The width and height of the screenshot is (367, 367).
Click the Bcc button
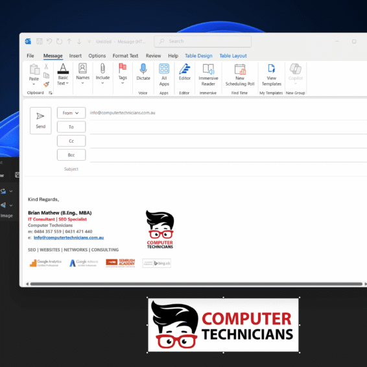[71, 155]
